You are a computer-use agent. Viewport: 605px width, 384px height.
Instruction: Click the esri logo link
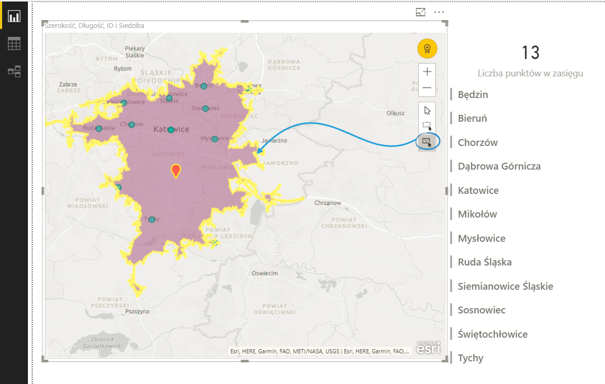click(428, 349)
